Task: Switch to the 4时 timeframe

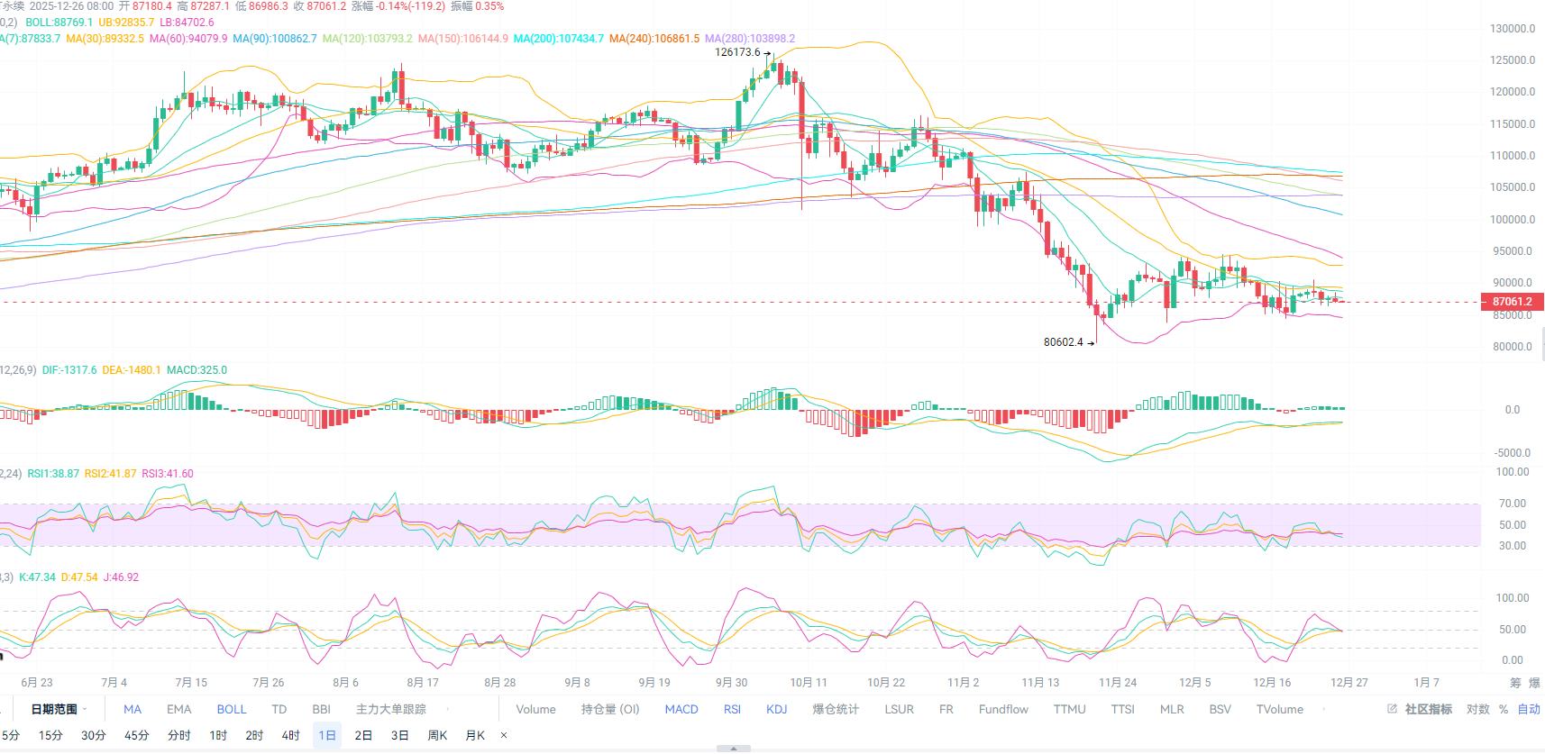Action: [290, 736]
